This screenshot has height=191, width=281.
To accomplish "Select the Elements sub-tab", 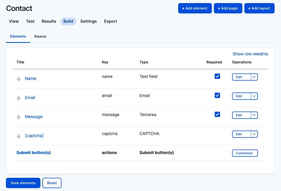I will coord(18,36).
